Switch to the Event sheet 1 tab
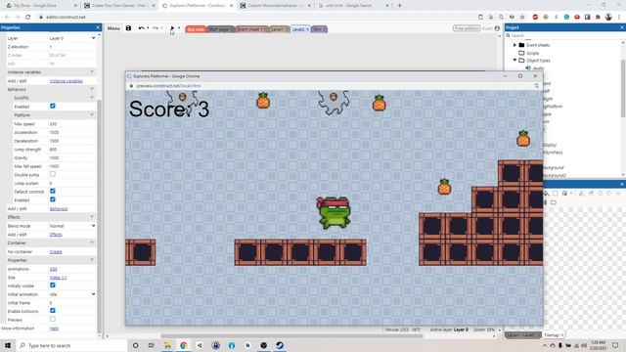The width and height of the screenshot is (626, 352). (x=249, y=29)
